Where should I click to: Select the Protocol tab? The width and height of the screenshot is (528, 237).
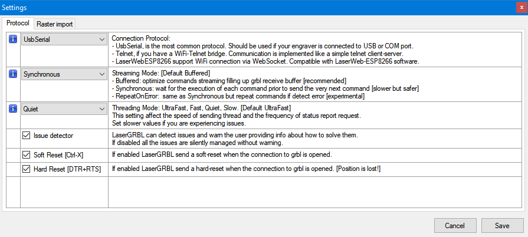tap(18, 23)
